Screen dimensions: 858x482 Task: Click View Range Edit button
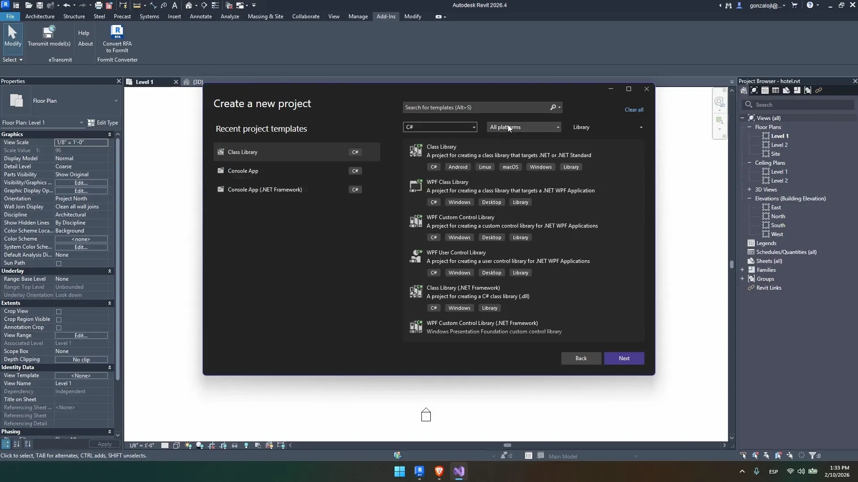click(81, 336)
